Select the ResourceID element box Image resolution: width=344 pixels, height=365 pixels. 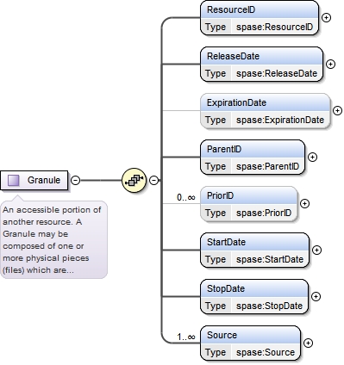(260, 18)
